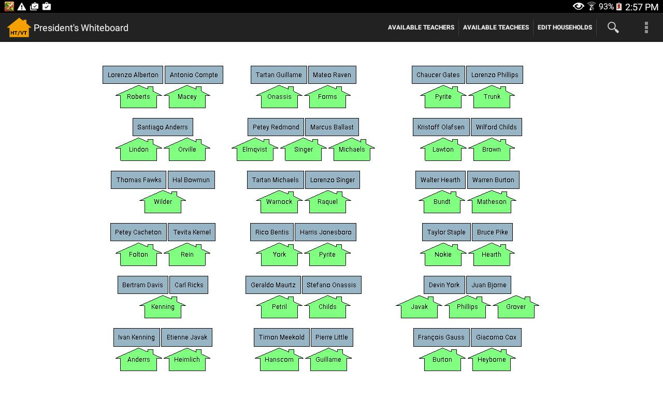Viewport: 663px width, 414px height.
Task: Tap Edit Households button
Action: pos(565,27)
